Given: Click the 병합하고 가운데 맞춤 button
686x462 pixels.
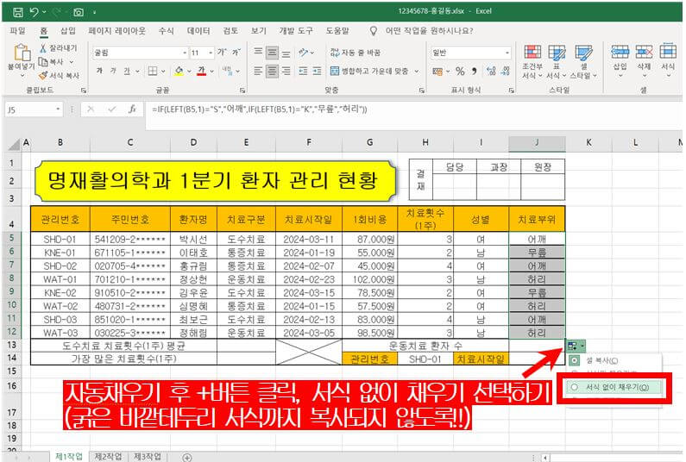Looking at the screenshot, I should [x=369, y=71].
